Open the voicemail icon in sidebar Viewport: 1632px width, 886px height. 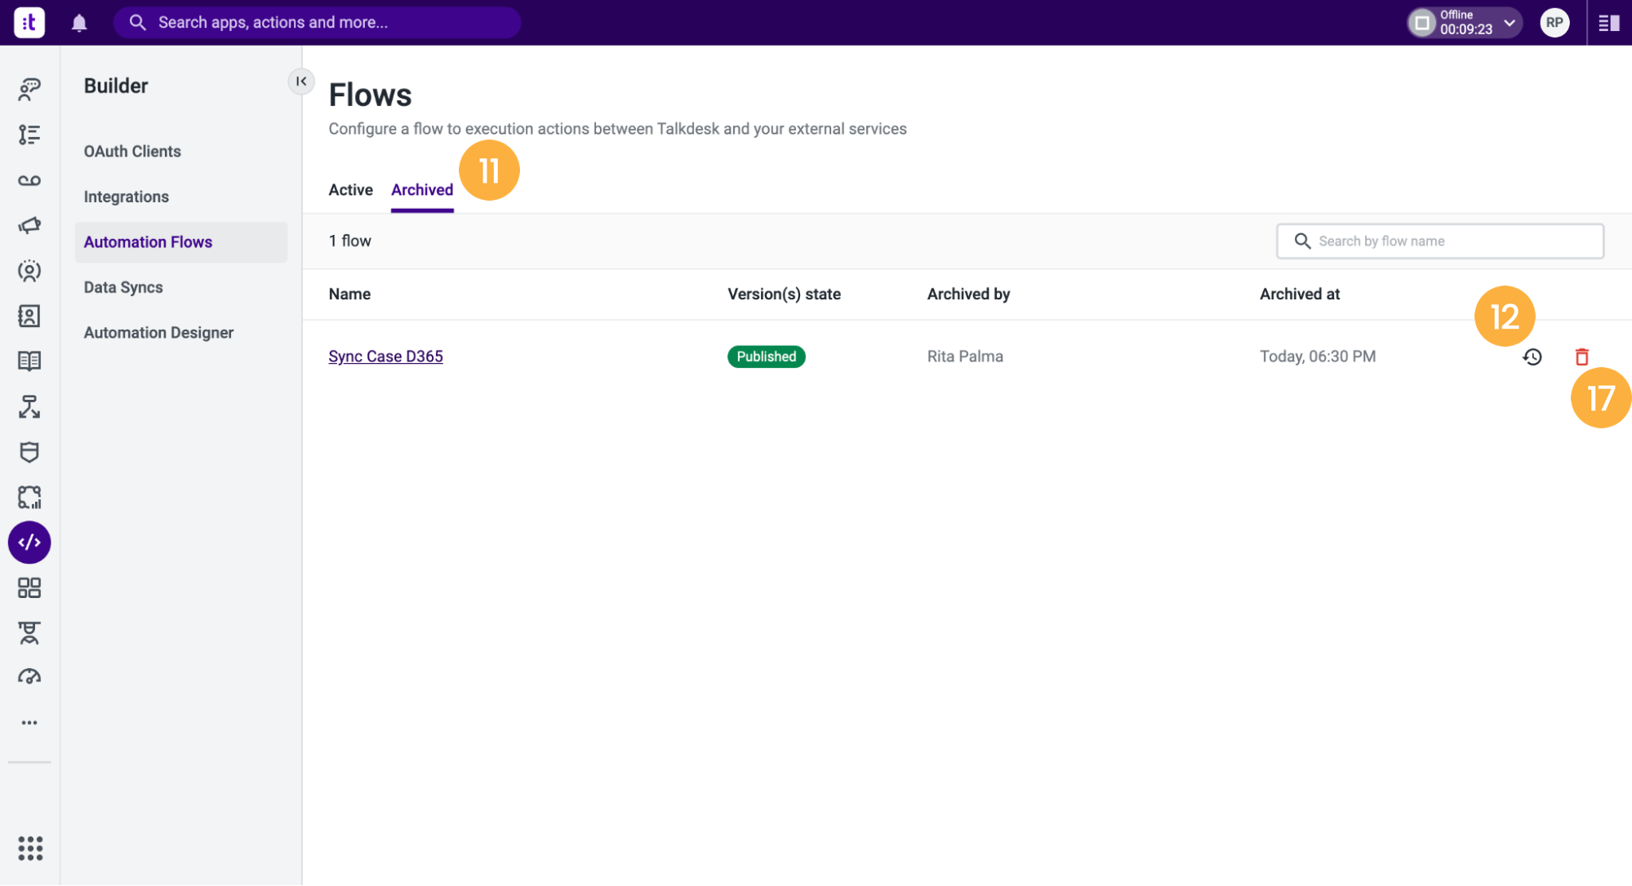pos(29,180)
